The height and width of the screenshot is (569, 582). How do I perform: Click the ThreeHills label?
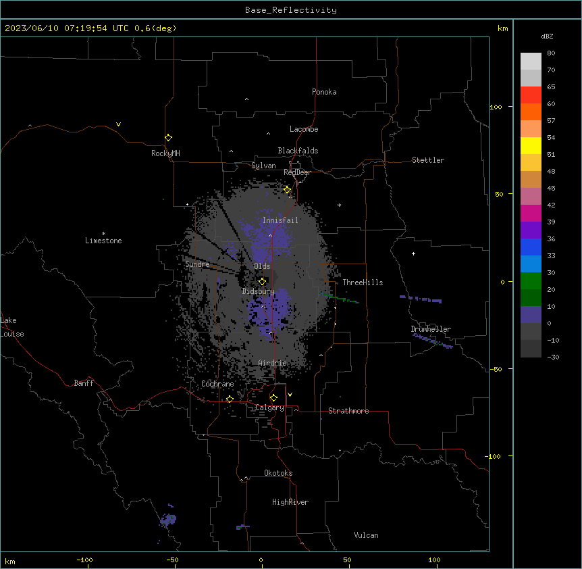pyautogui.click(x=363, y=282)
